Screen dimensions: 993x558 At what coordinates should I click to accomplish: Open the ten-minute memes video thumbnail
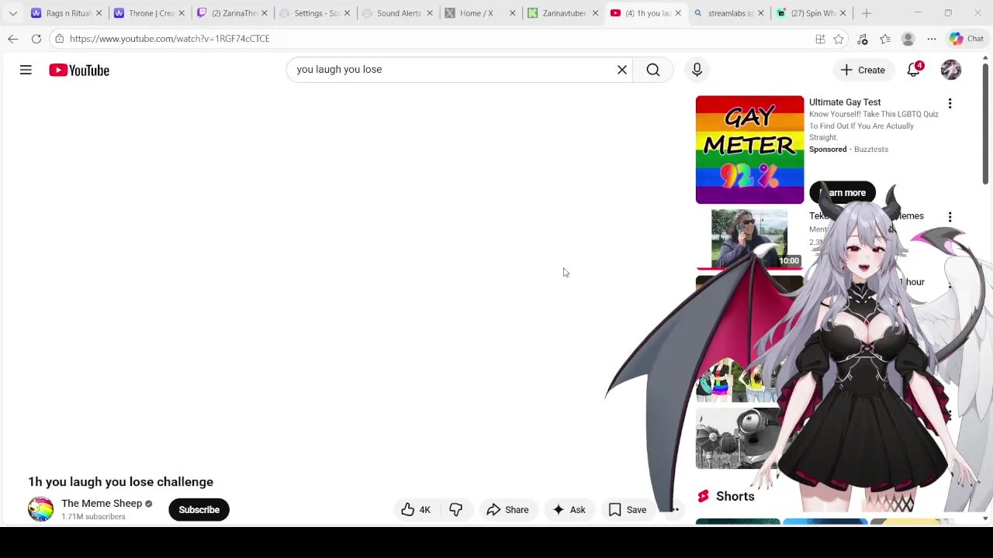click(749, 239)
